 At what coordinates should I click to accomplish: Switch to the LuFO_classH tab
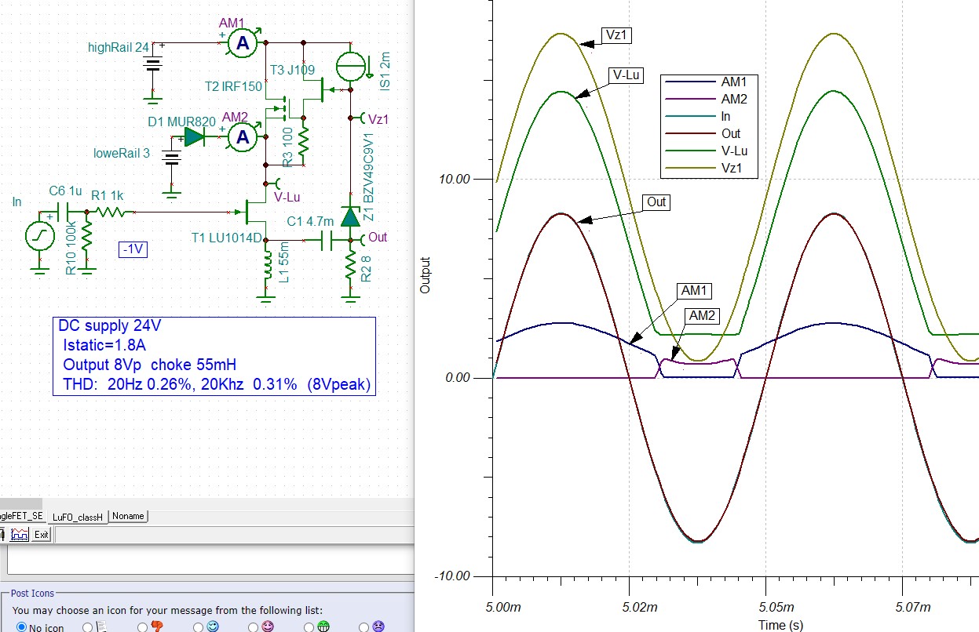77,518
